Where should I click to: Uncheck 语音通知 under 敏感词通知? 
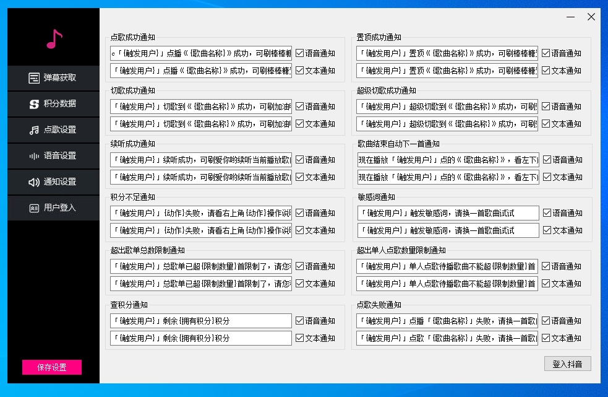pos(547,213)
